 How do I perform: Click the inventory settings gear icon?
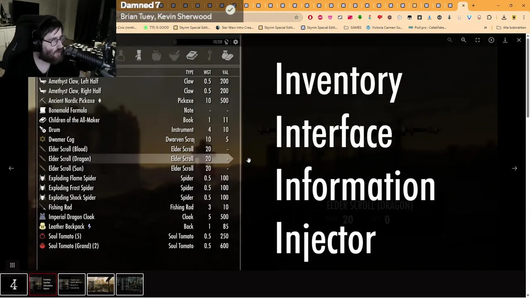click(236, 42)
